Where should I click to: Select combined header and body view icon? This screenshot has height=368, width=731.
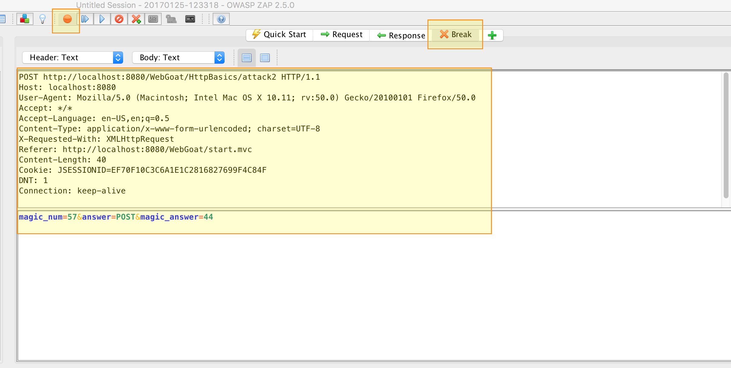[265, 57]
